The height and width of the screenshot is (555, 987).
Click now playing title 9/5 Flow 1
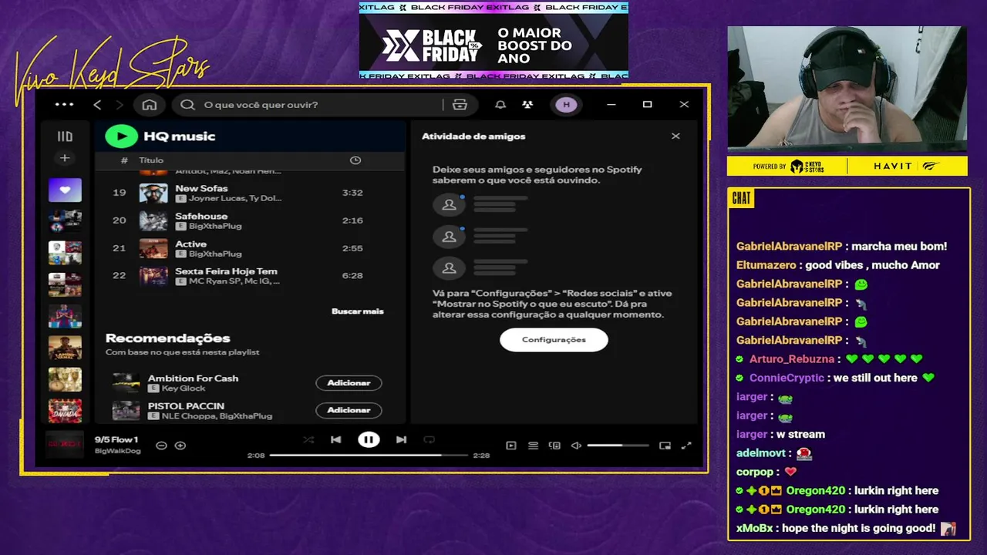(x=116, y=439)
